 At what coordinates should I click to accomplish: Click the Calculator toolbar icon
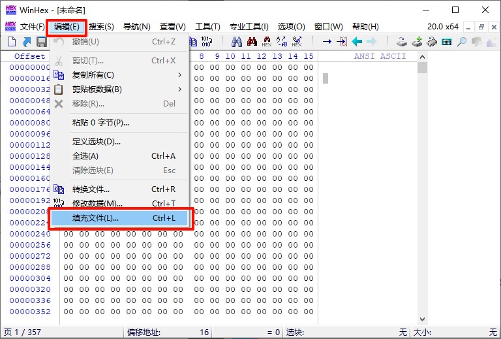[x=447, y=42]
